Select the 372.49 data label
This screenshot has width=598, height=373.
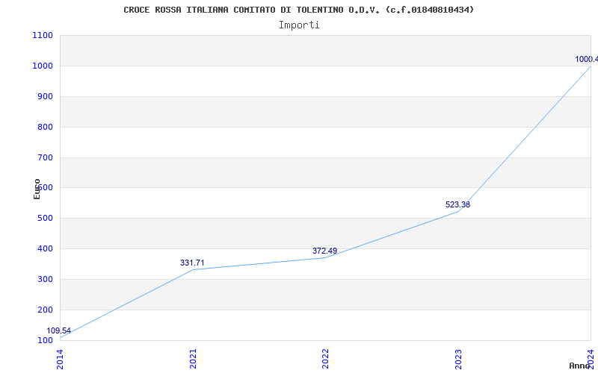[x=325, y=251]
